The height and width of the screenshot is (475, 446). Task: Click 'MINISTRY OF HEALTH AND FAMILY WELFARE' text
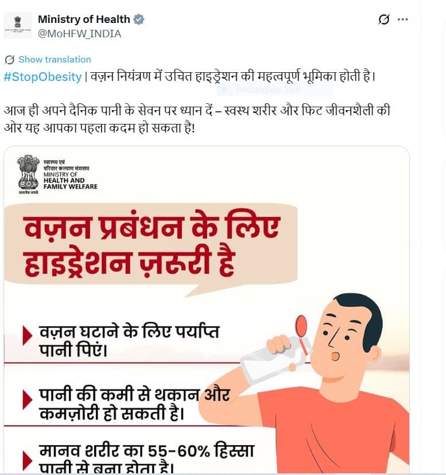click(x=71, y=181)
